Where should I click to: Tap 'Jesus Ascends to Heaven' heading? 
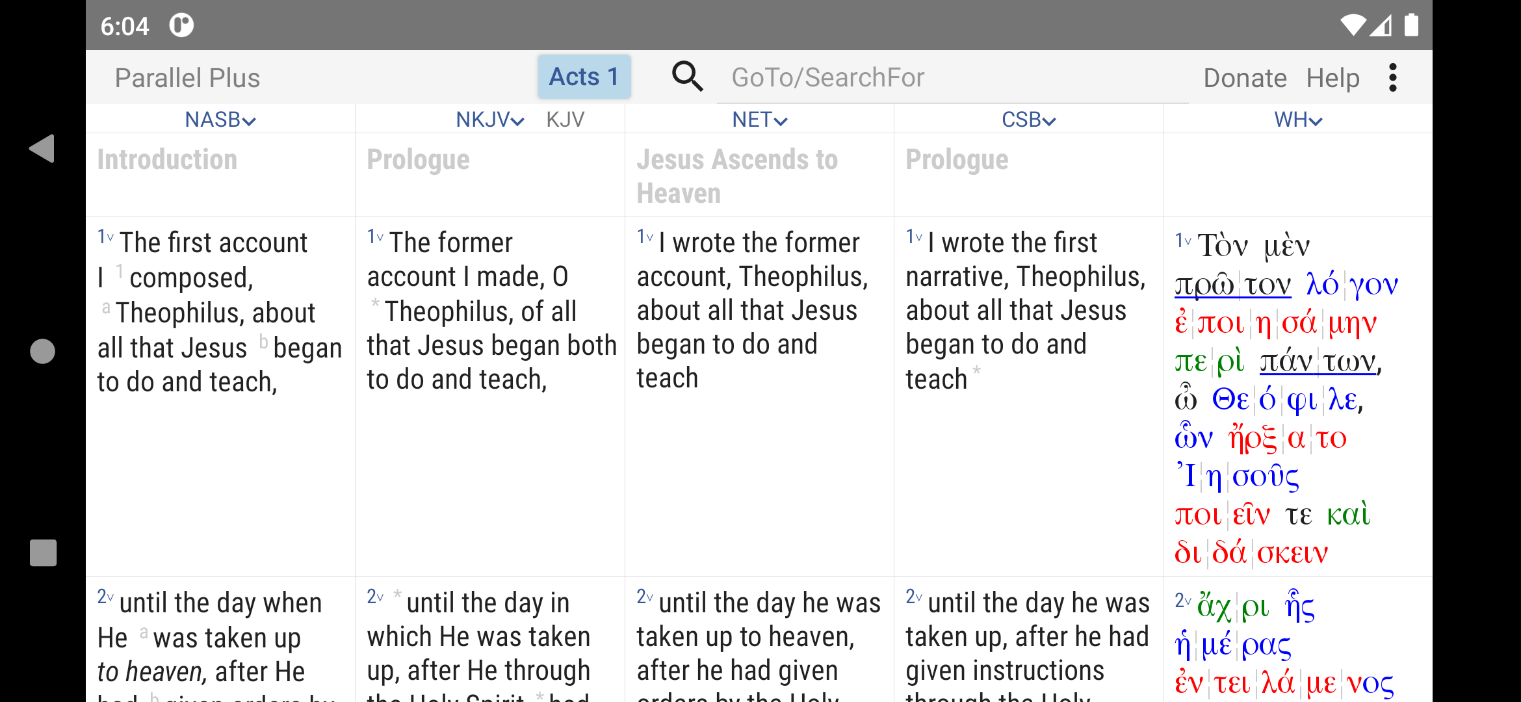pyautogui.click(x=737, y=176)
